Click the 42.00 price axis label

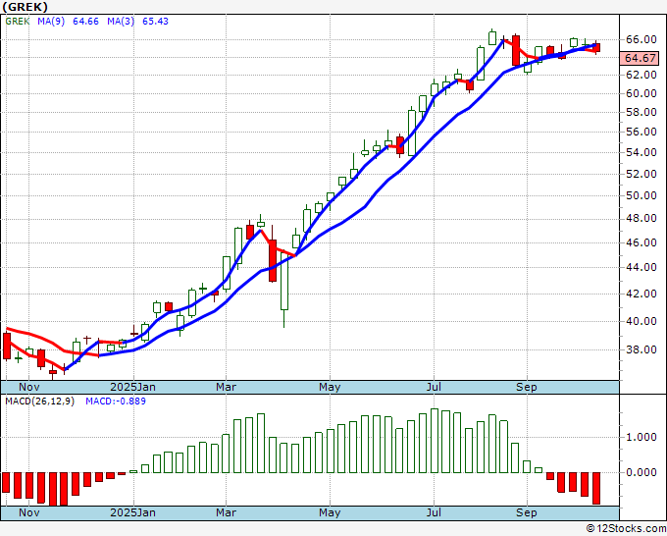tap(641, 294)
